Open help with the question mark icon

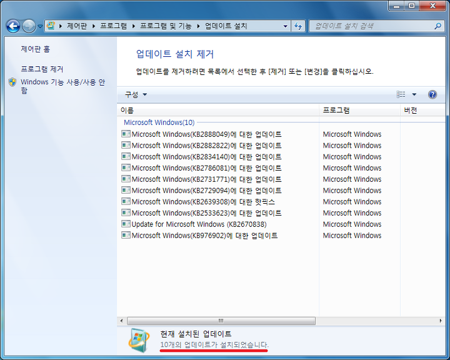[432, 94]
